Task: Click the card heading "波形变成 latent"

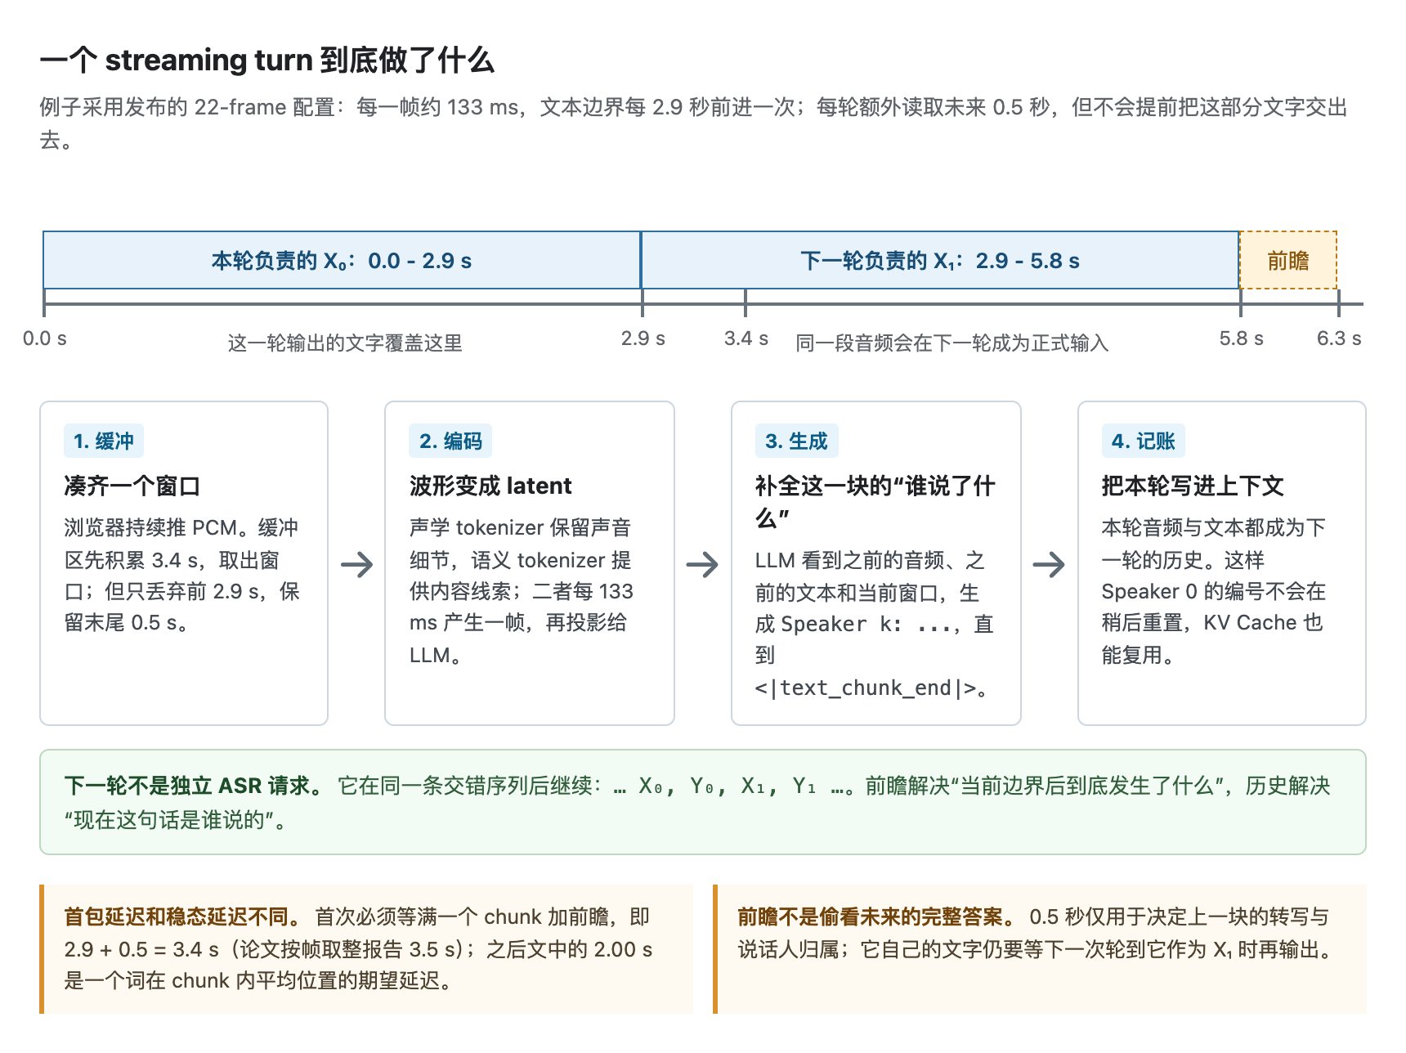Action: click(490, 486)
